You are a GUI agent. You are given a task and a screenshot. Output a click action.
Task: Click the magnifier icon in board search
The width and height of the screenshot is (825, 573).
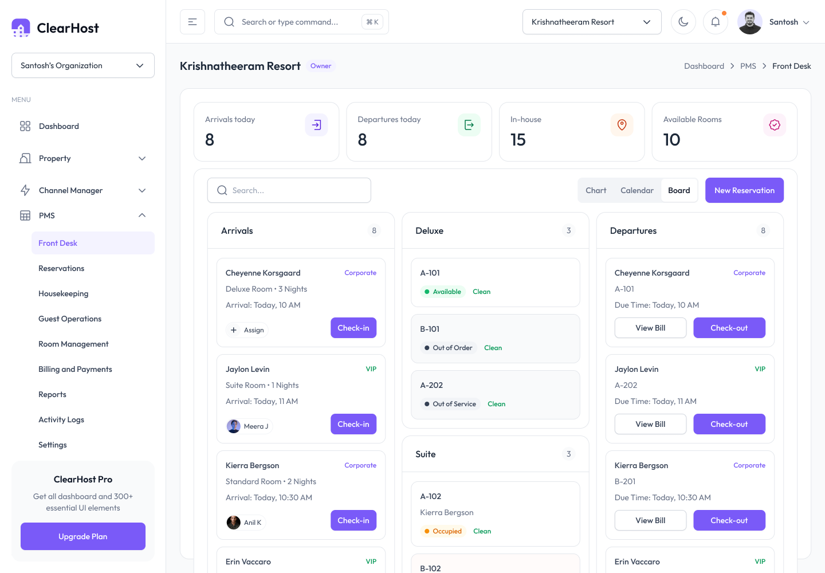[222, 190]
